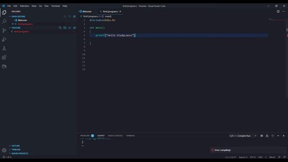The height and width of the screenshot is (162, 288).
Task: Click the feedback icon in status bar
Action: [279, 157]
